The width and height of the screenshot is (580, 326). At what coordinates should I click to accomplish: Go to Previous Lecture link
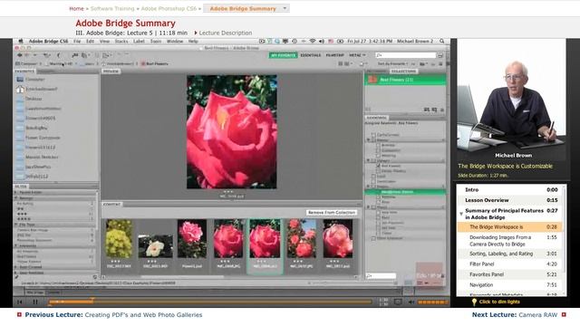[x=113, y=315]
